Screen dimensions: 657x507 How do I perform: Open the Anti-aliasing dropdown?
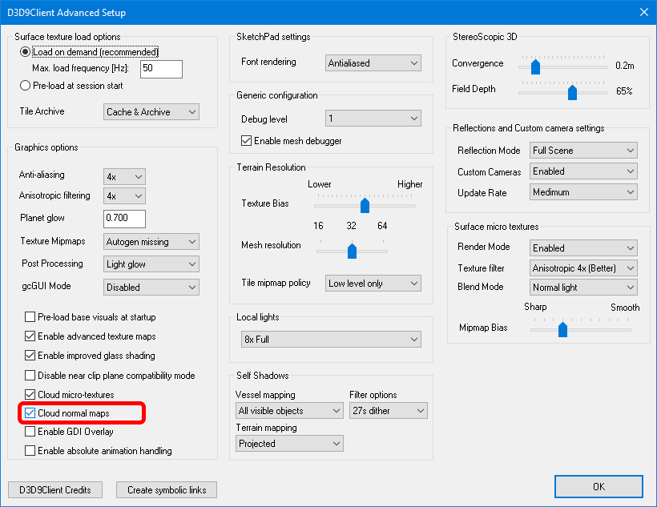click(124, 177)
